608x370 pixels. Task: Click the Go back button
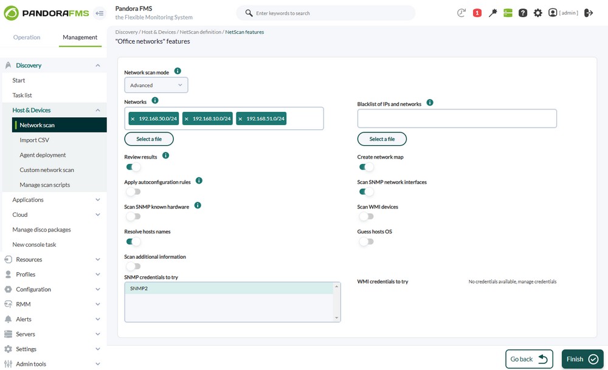click(x=528, y=359)
